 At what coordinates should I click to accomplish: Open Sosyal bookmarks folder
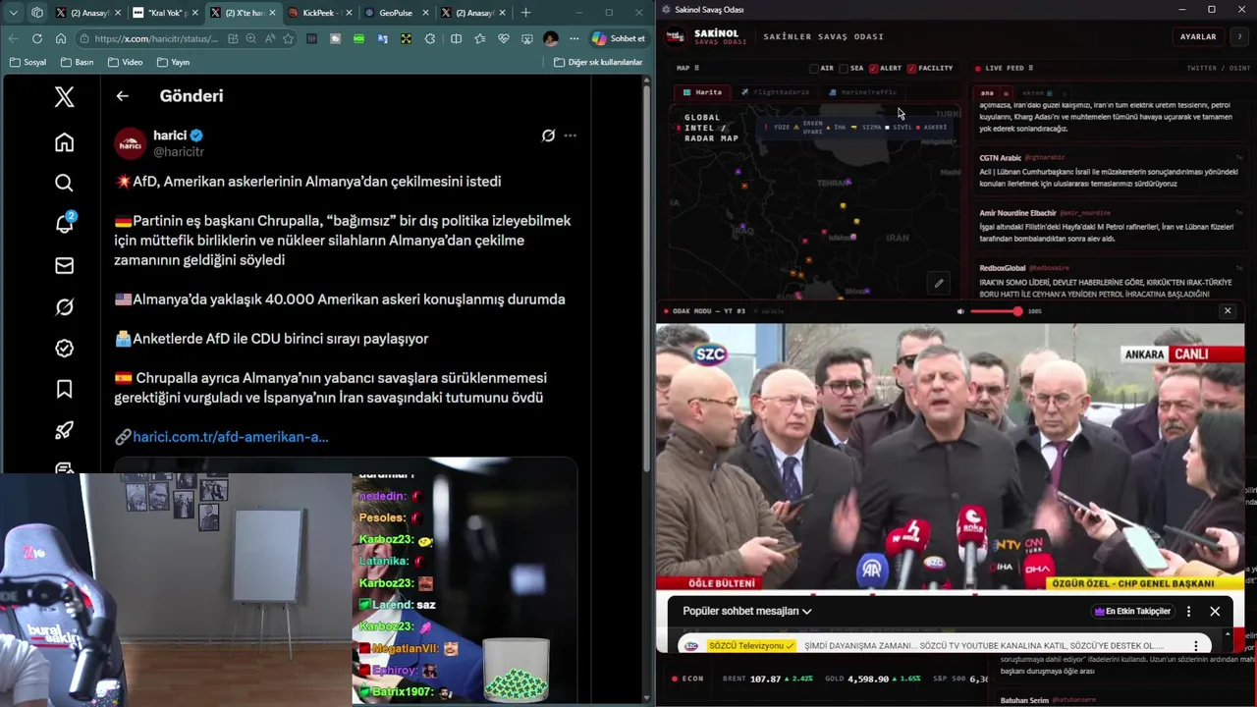(x=27, y=62)
